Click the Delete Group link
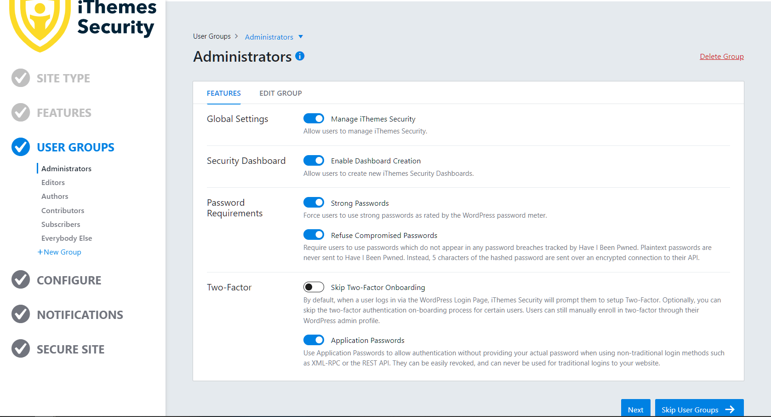Image resolution: width=771 pixels, height=417 pixels. [x=722, y=56]
